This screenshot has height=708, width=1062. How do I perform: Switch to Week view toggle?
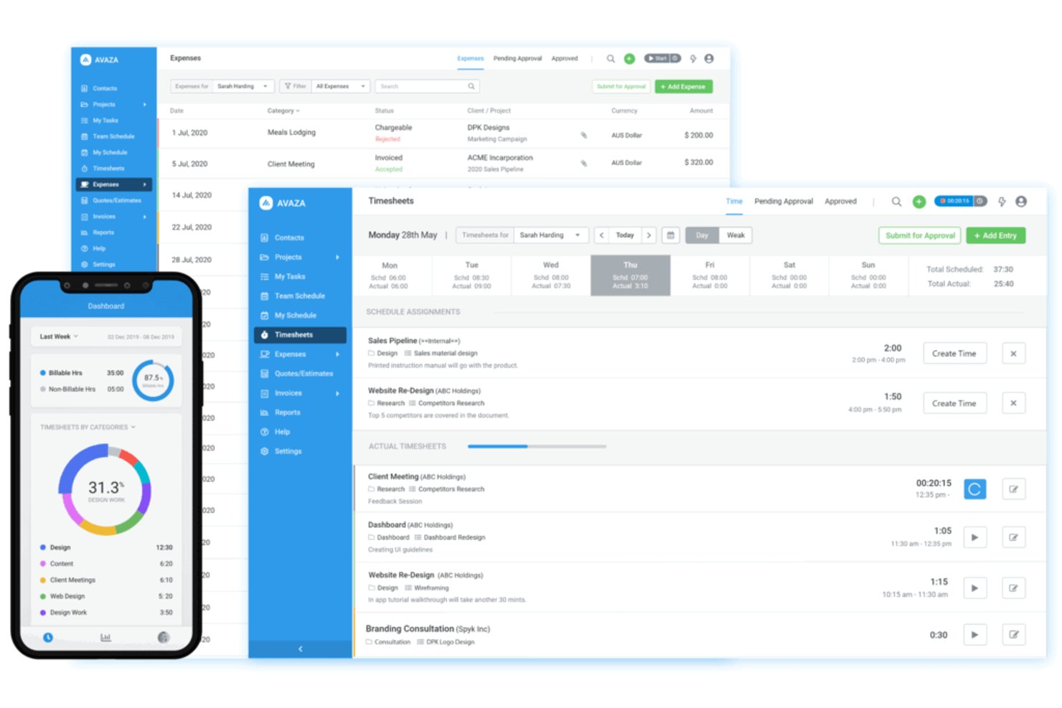pyautogui.click(x=736, y=235)
